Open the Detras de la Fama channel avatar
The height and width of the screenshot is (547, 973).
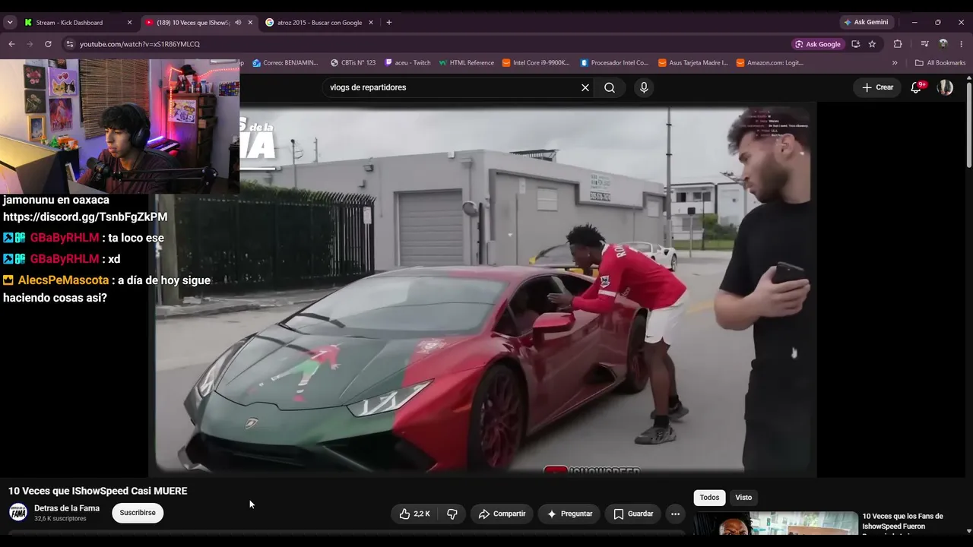coord(18,513)
